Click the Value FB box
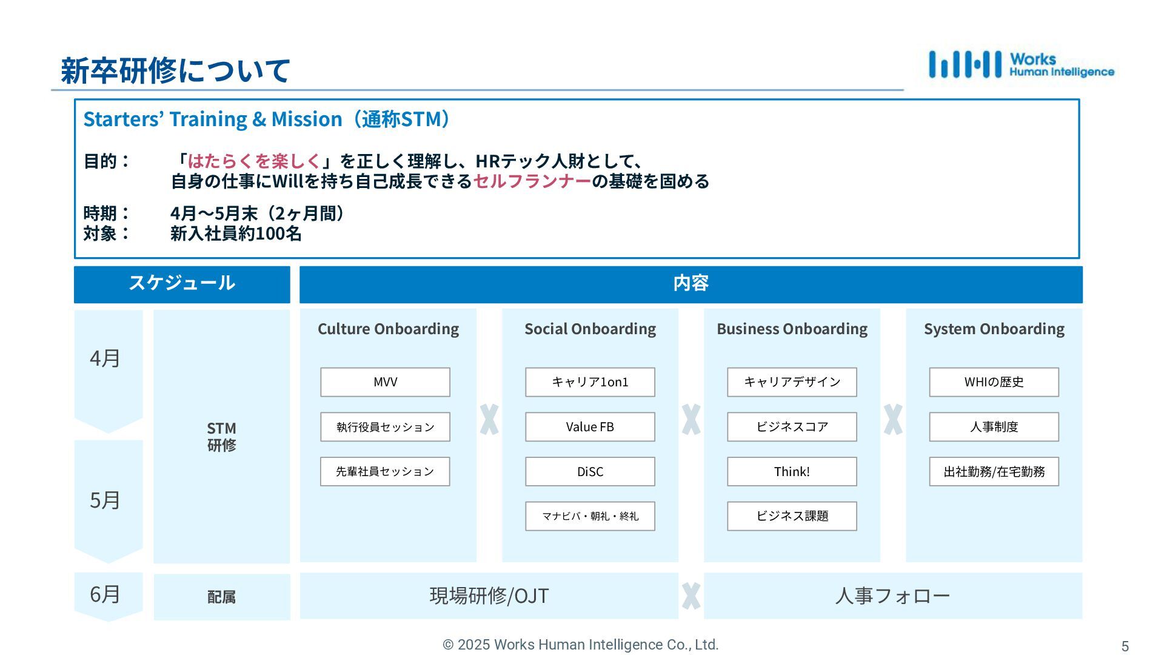1164x655 pixels. tap(590, 427)
